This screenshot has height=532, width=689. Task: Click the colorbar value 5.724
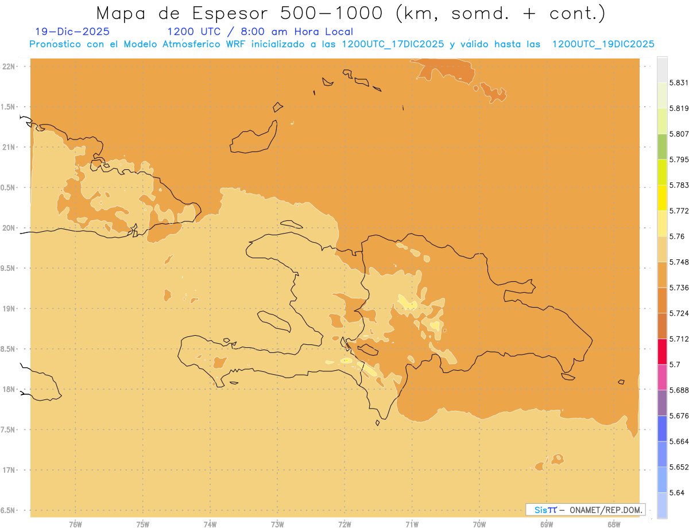(679, 313)
